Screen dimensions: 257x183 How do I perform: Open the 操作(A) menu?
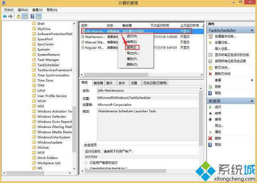point(23,10)
